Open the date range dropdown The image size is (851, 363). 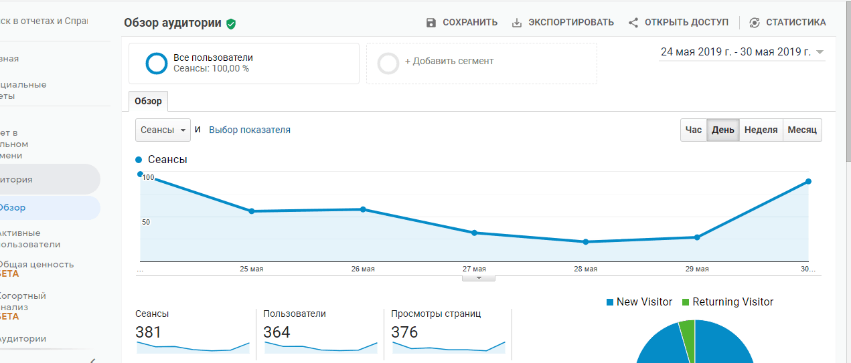point(820,52)
